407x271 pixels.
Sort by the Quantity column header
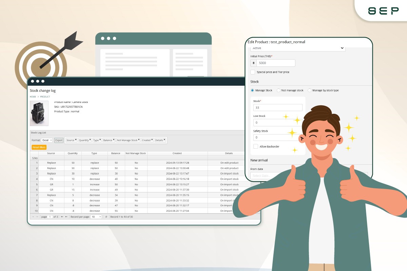pos(73,153)
